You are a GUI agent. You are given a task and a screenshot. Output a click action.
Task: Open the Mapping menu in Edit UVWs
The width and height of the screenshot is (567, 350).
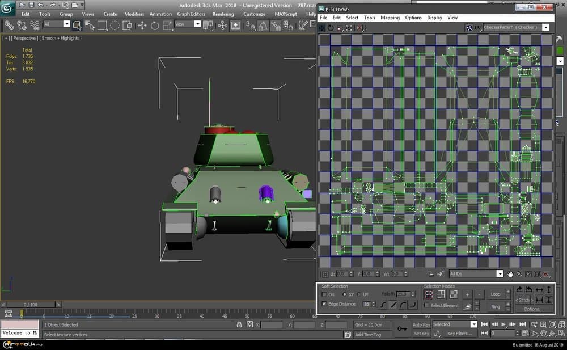click(x=390, y=18)
